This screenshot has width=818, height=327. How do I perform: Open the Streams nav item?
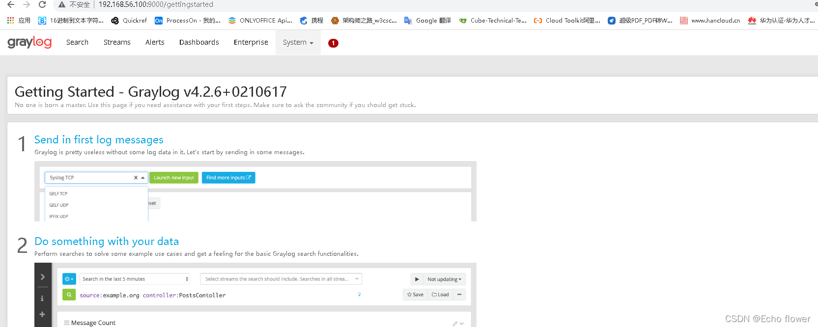pyautogui.click(x=117, y=42)
